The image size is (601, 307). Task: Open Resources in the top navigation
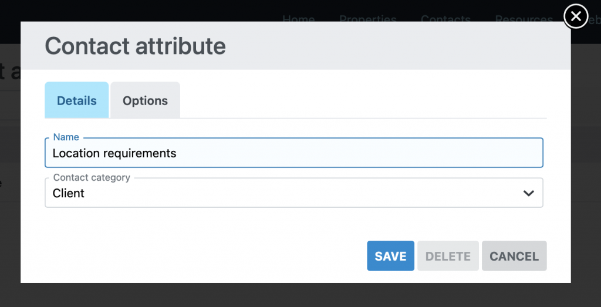click(524, 18)
